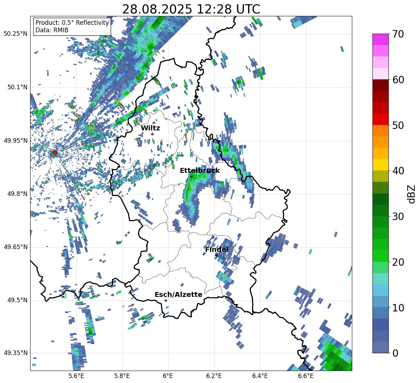Click the 49.5°N latitude label
This screenshot has height=383, width=420.
click(17, 300)
